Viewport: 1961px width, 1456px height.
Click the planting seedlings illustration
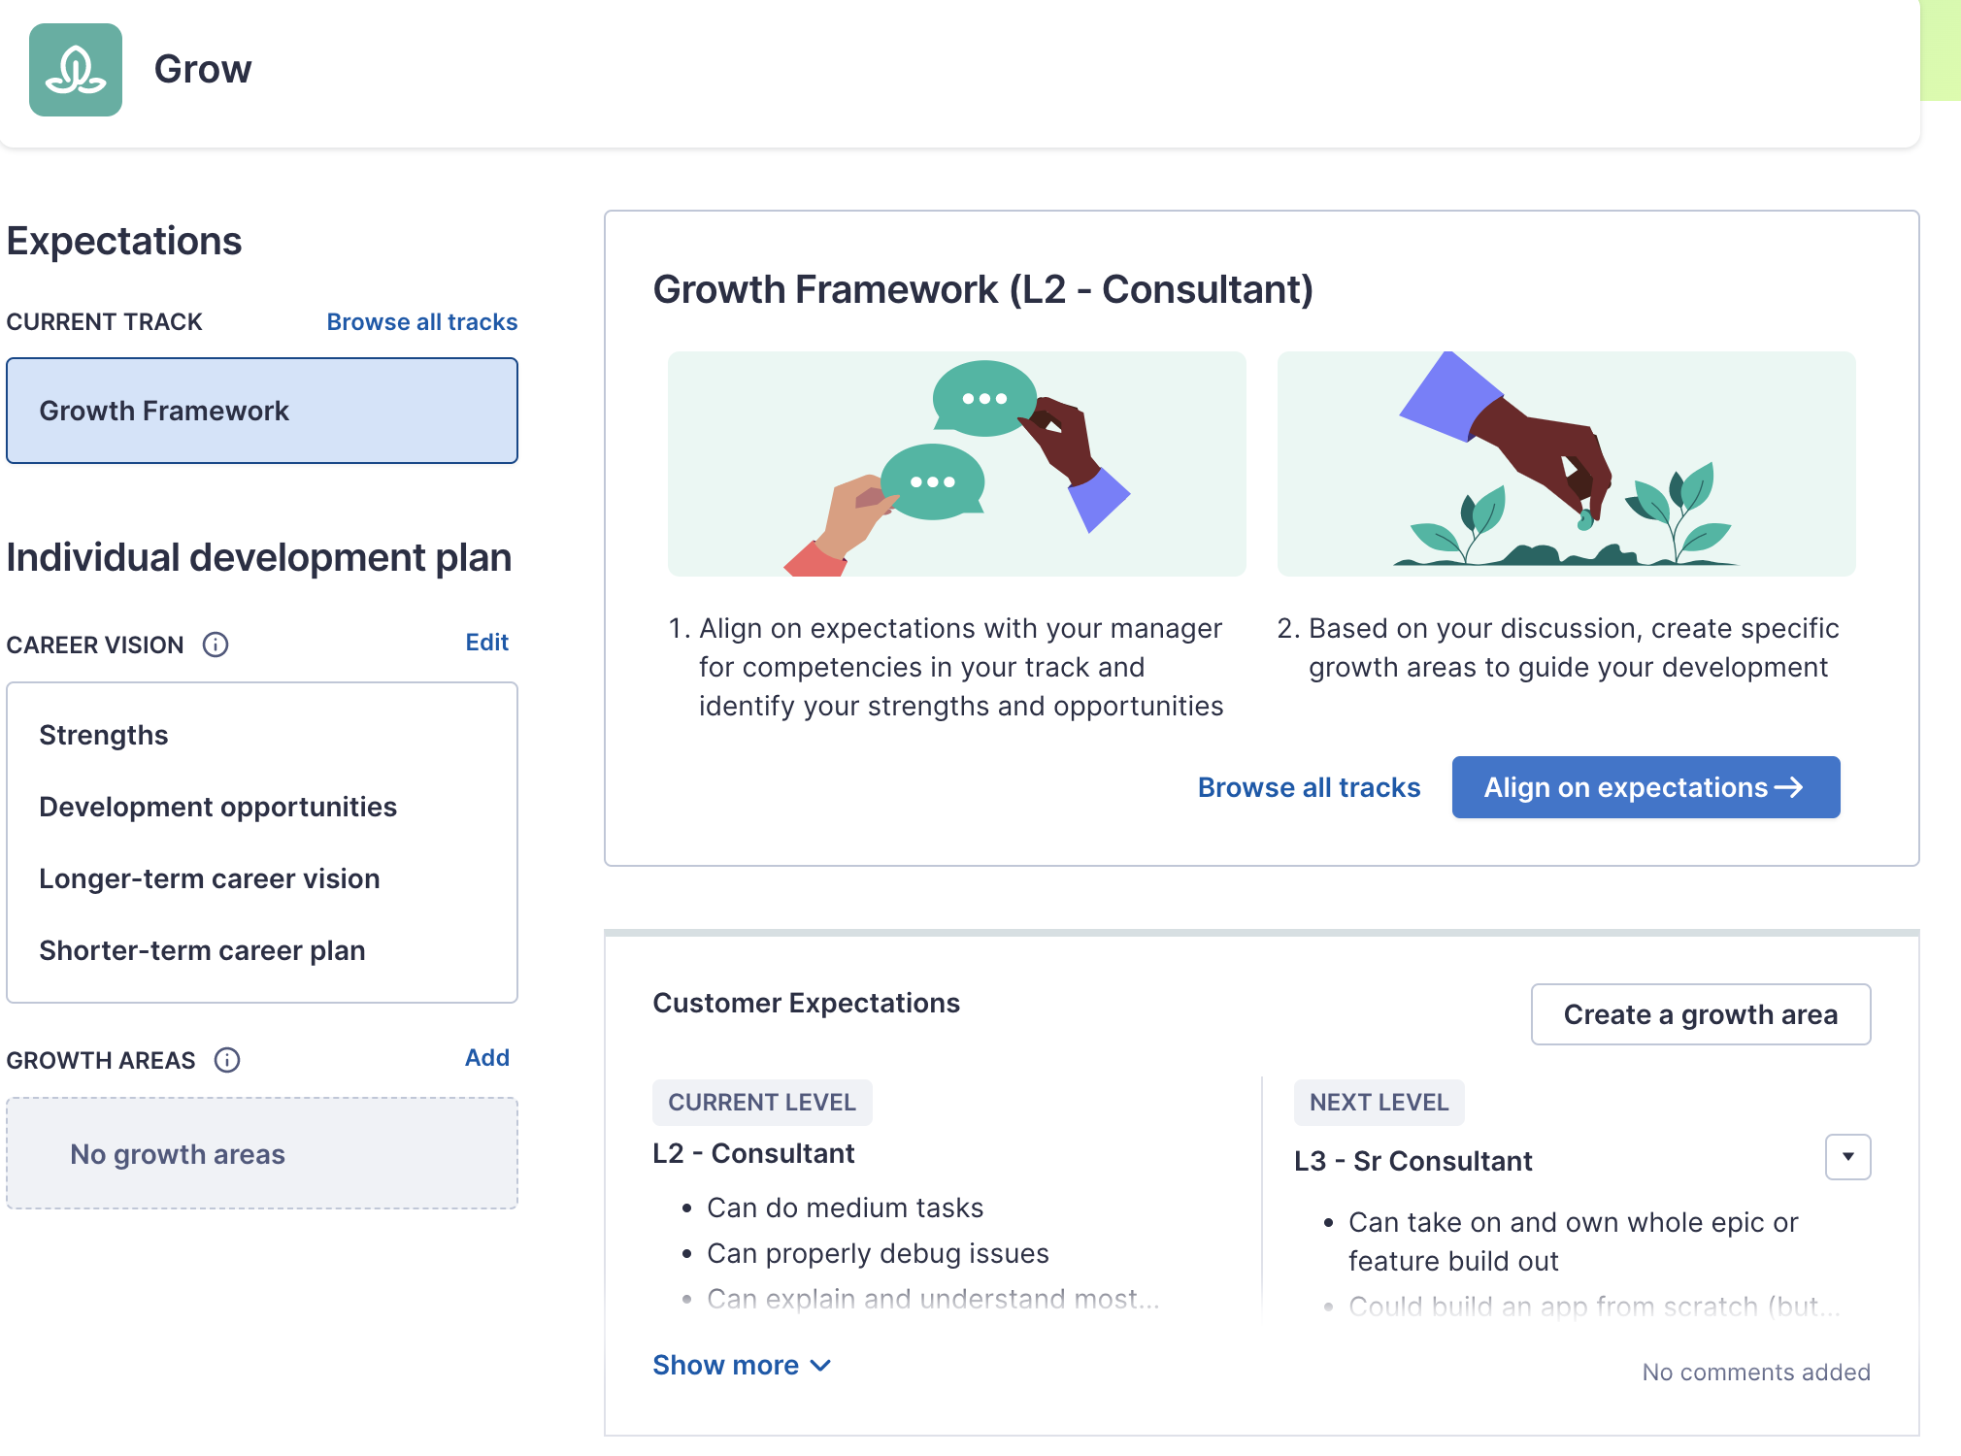(1566, 464)
